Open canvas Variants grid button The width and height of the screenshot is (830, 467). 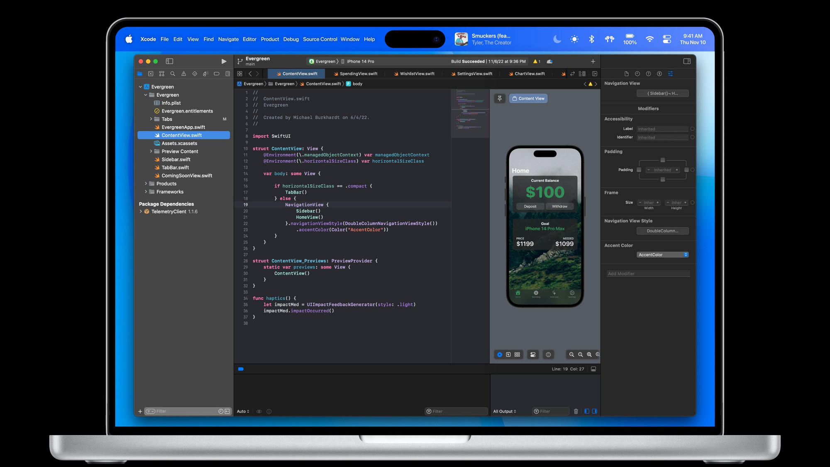517,355
